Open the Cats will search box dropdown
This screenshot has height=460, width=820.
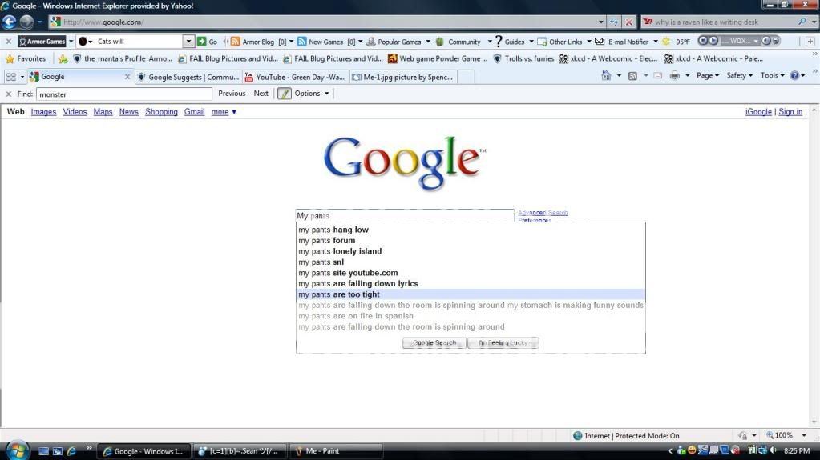point(188,42)
